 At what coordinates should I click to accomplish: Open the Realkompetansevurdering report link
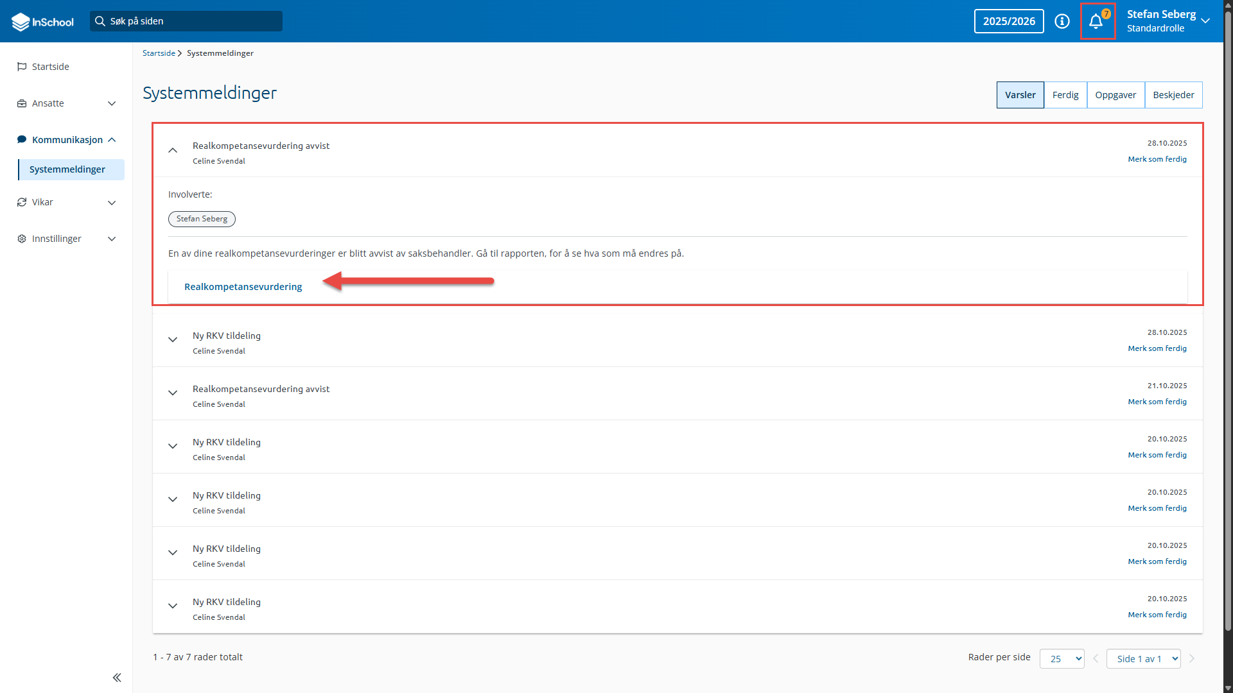[243, 287]
